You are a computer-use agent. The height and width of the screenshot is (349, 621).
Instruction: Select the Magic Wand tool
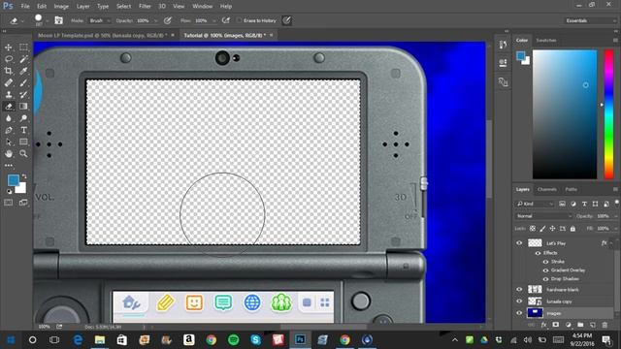click(23, 59)
